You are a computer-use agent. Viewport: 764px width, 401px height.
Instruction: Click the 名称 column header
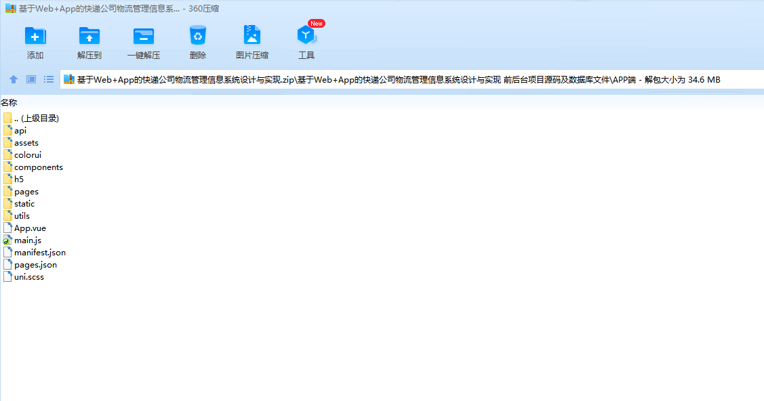9,103
